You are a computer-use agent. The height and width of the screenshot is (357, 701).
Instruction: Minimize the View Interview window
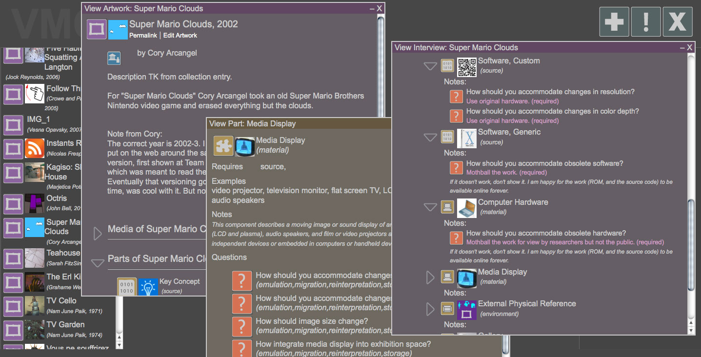(x=682, y=47)
